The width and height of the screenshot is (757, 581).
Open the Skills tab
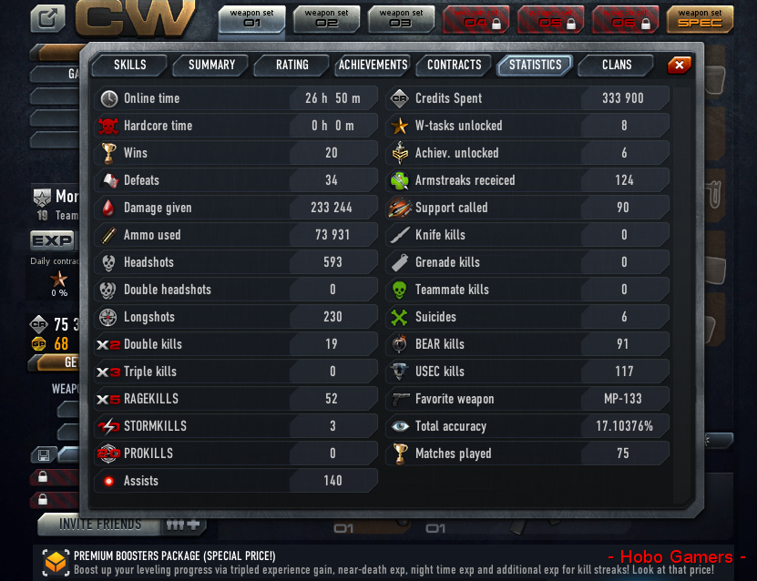[x=129, y=66]
